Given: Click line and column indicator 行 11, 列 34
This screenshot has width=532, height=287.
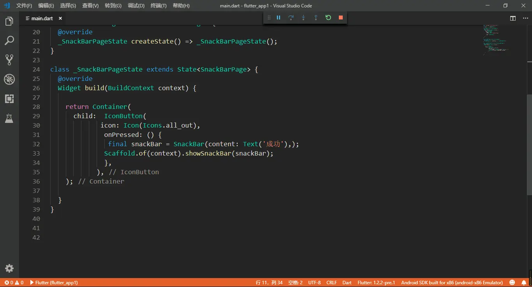Looking at the screenshot, I should point(269,283).
